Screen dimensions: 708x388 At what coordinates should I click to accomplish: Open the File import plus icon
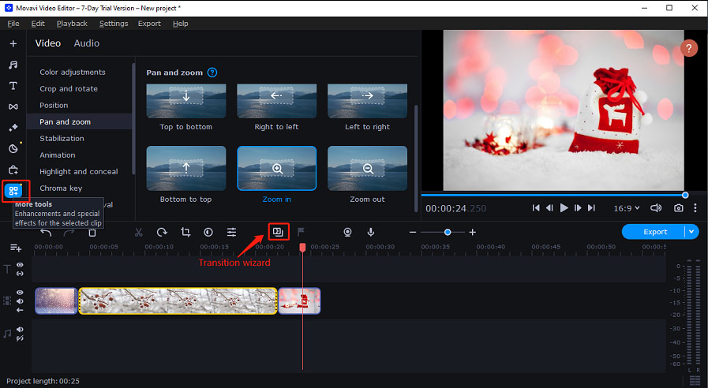13,43
